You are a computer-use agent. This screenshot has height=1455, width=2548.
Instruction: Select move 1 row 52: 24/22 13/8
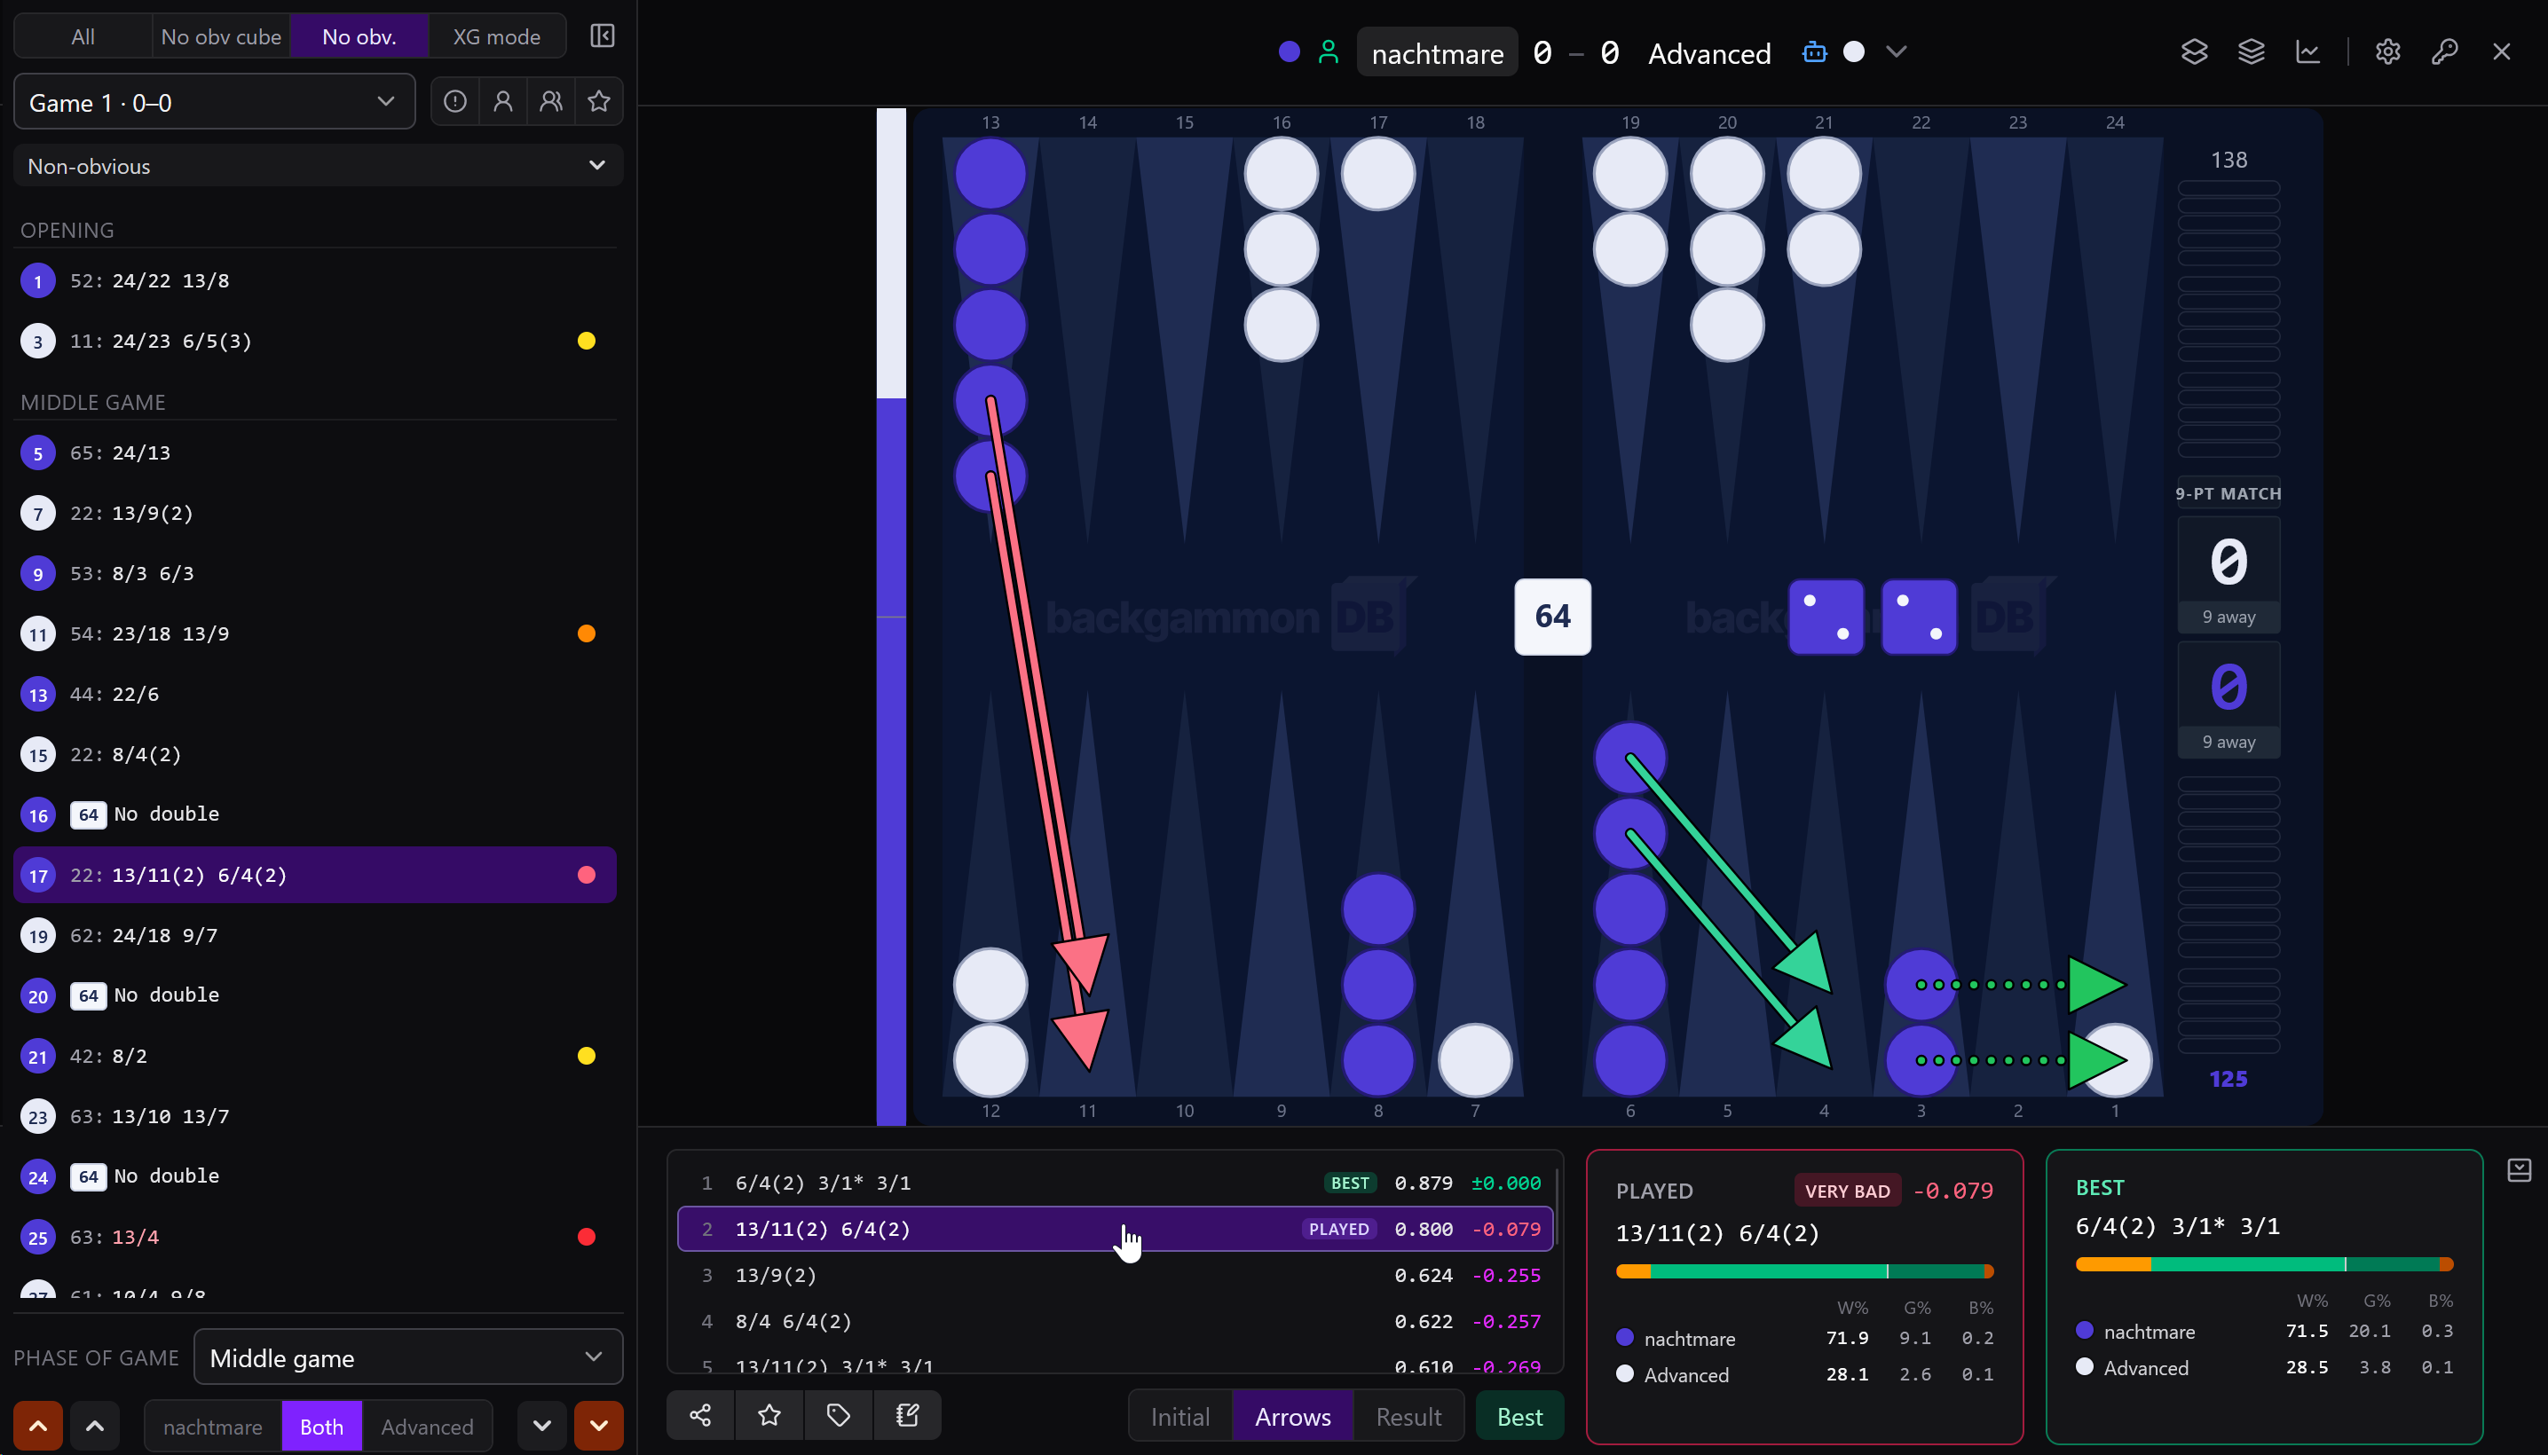315,281
